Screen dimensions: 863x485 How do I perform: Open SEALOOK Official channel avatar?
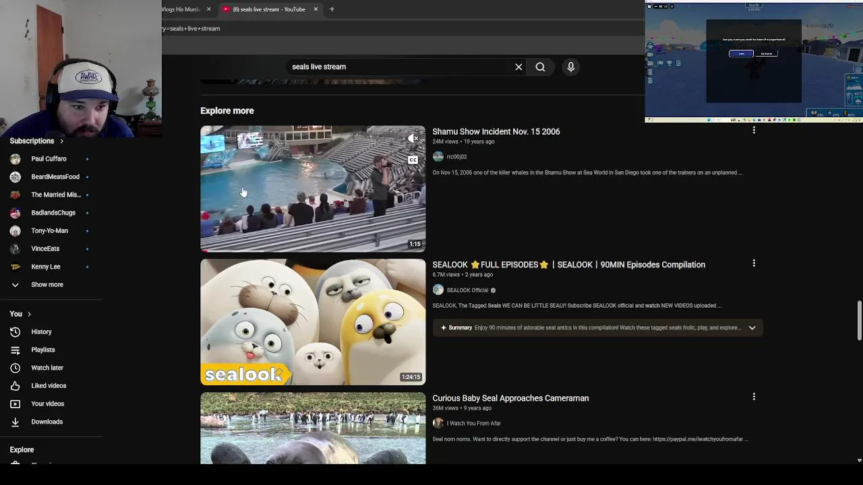click(438, 290)
